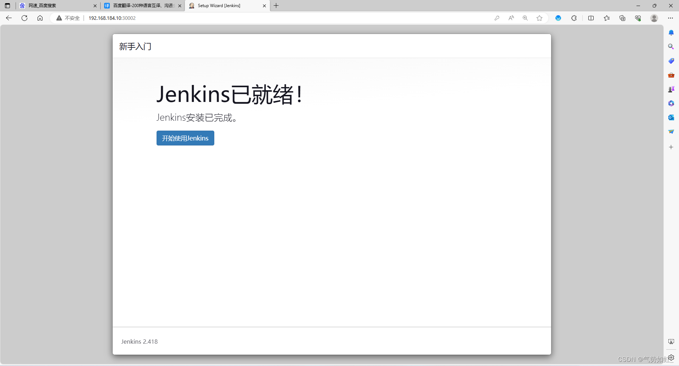
Task: Click the 开始使用Jenkins button
Action: click(x=185, y=138)
